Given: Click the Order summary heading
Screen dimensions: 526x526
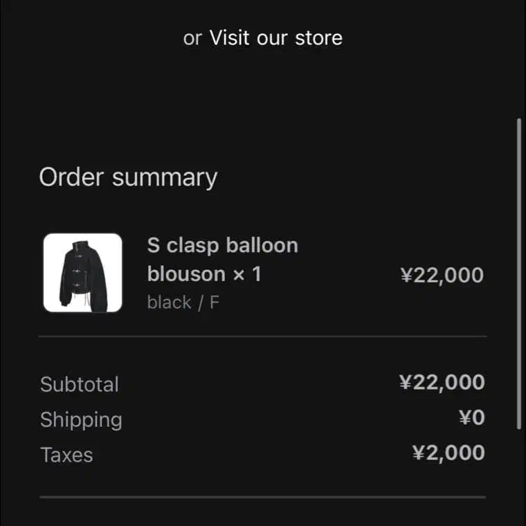Looking at the screenshot, I should tap(128, 178).
